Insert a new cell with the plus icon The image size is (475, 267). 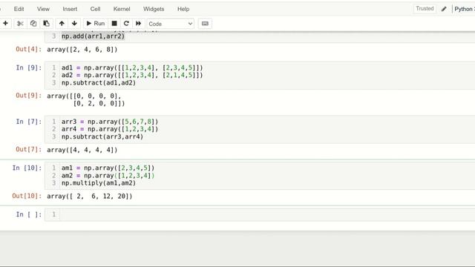tap(5, 23)
